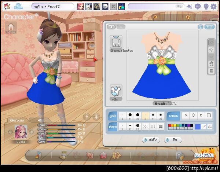Click the pink suitcase icon in bottom bar

90,155
